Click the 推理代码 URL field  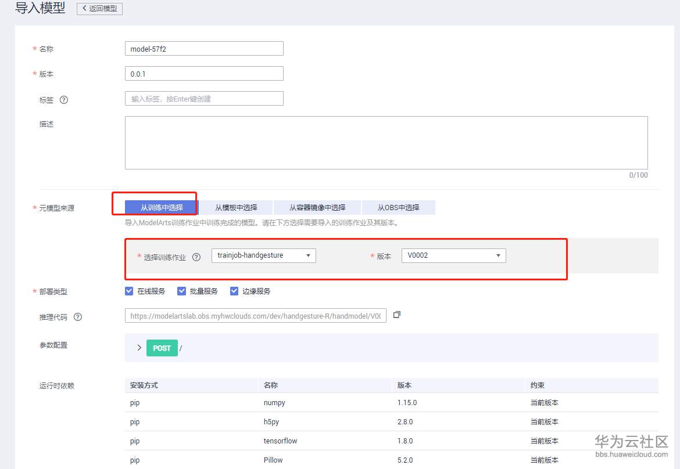pyautogui.click(x=255, y=316)
